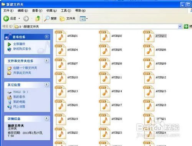
Task: Click the address bar field
Action: tap(96, 26)
